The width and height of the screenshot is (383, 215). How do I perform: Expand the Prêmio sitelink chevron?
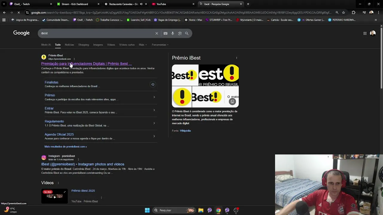click(154, 97)
